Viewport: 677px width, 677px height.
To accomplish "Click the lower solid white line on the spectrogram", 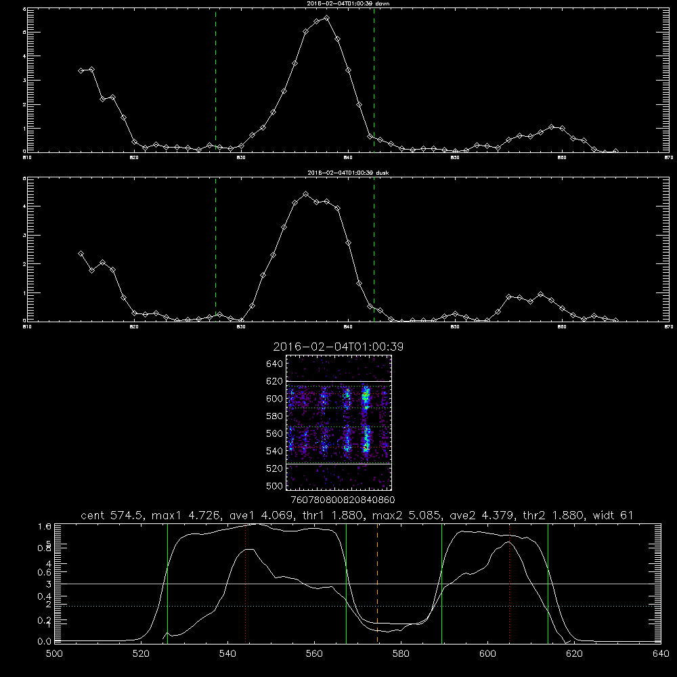I will pos(338,464).
